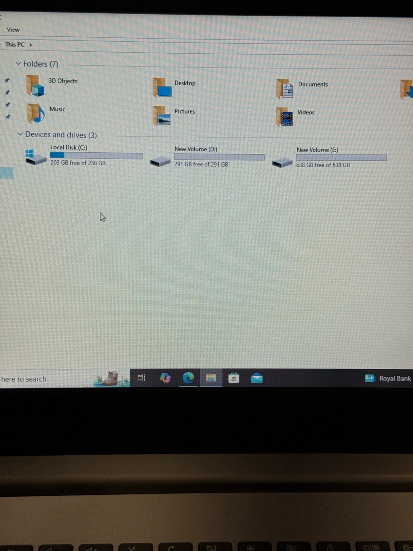Open the View ribbon tab

point(13,30)
